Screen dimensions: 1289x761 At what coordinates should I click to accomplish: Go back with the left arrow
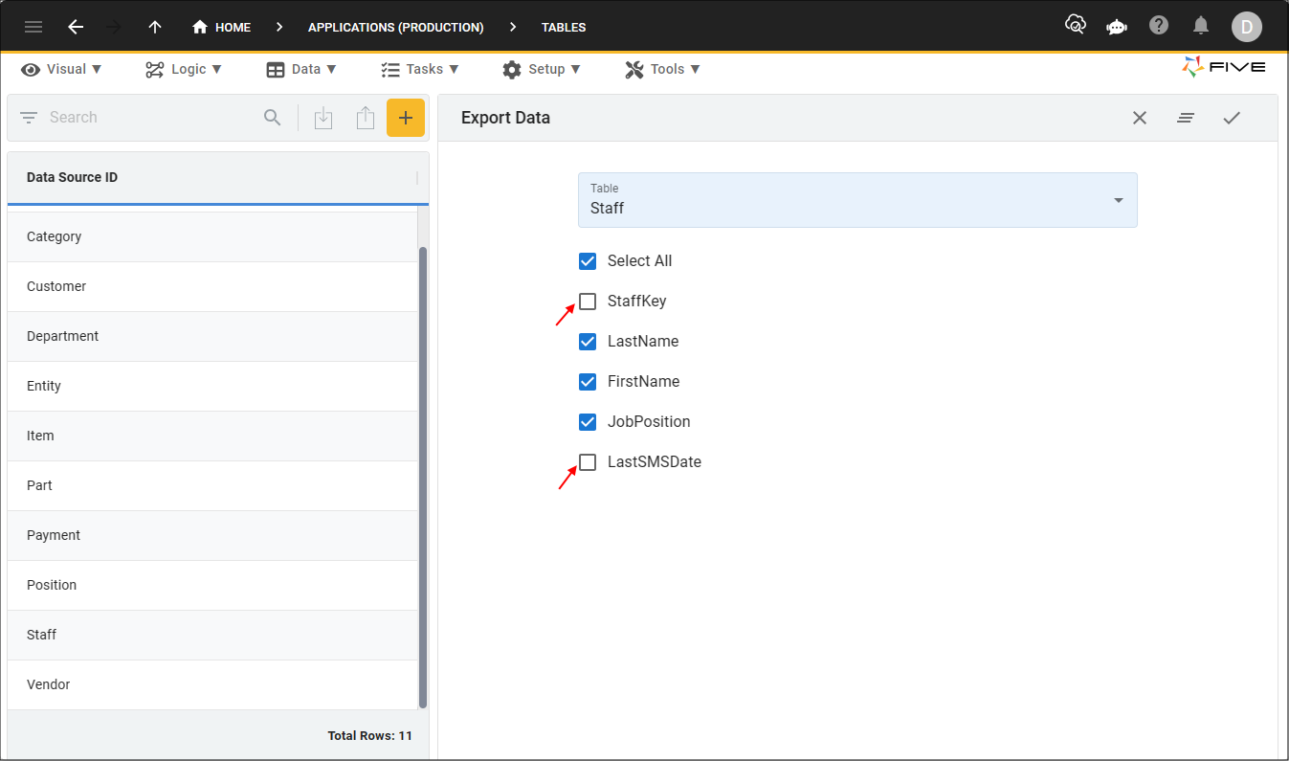click(76, 27)
